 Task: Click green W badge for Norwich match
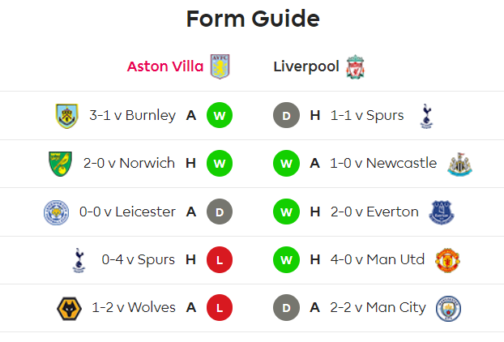coord(220,164)
